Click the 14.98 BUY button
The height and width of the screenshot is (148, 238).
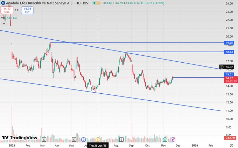point(27,10)
